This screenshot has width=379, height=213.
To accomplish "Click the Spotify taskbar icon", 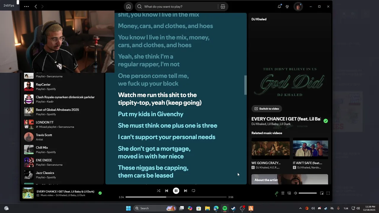I will (x=225, y=208).
